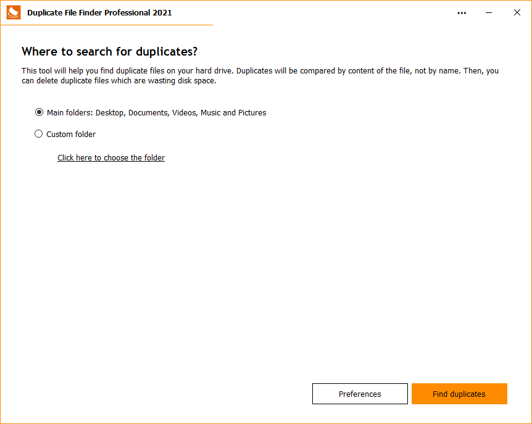The width and height of the screenshot is (532, 424).
Task: Click the word 'Desktop' in Main folders option
Action: coord(110,113)
